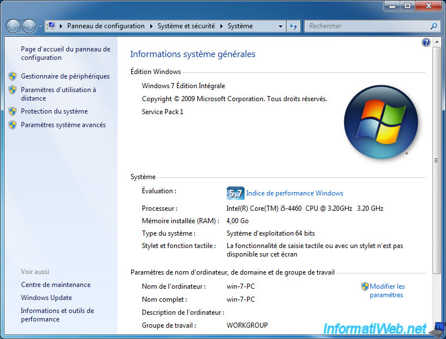This screenshot has height=339, width=446.
Task: Select 'Service Pack 1' text
Action: pyautogui.click(x=162, y=112)
